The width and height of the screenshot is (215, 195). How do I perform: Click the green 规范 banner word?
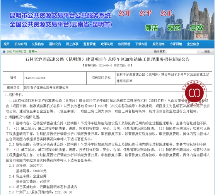coord(174,28)
